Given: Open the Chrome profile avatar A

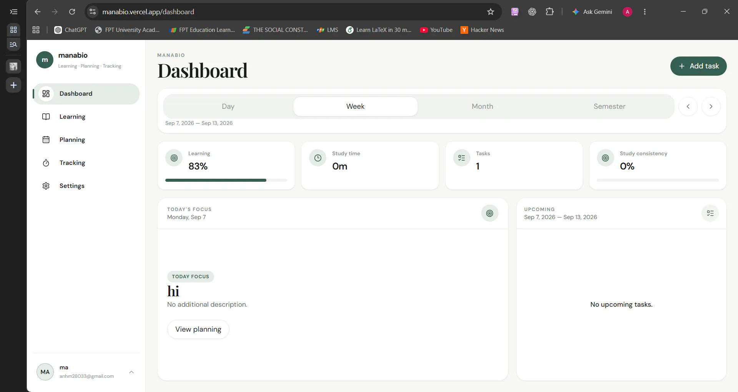Looking at the screenshot, I should coord(627,12).
